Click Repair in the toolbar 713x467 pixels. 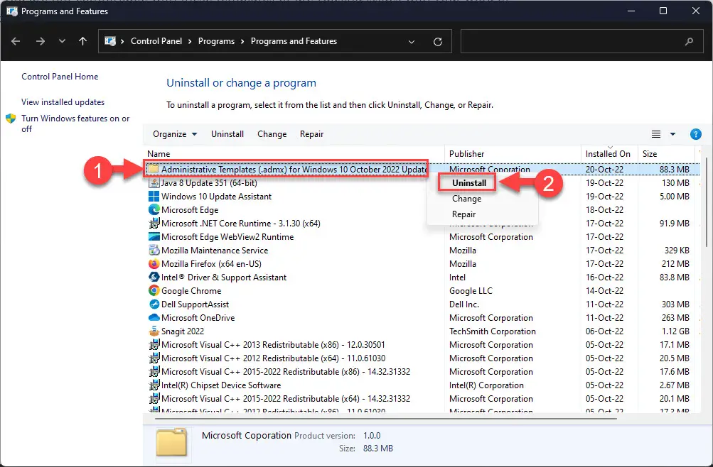tap(311, 134)
